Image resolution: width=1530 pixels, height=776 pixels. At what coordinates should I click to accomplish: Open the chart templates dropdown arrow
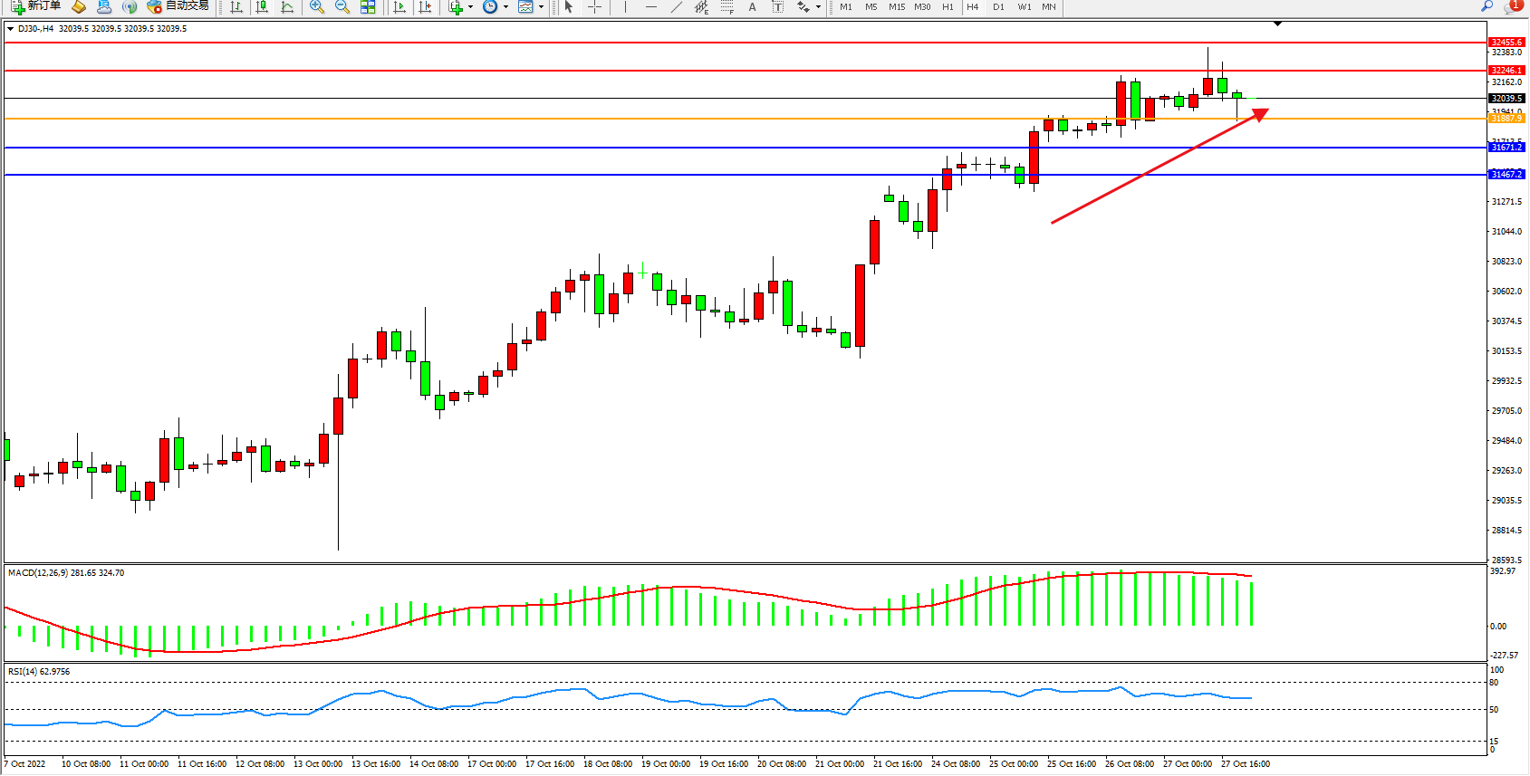pyautogui.click(x=541, y=7)
